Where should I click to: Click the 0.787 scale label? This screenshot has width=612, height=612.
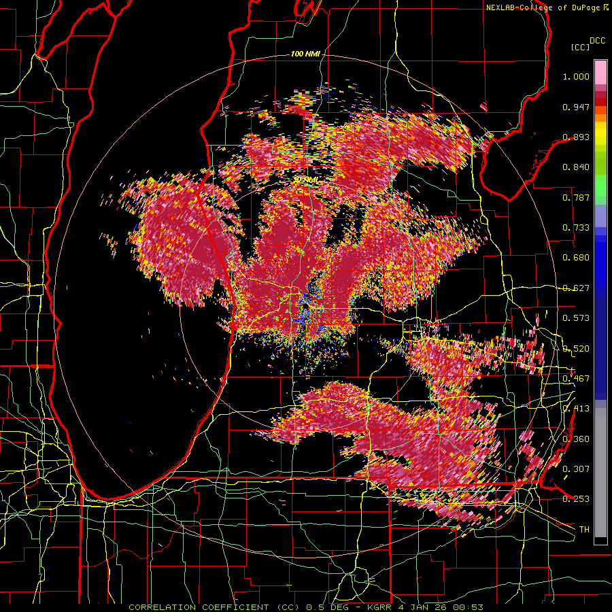click(x=576, y=197)
